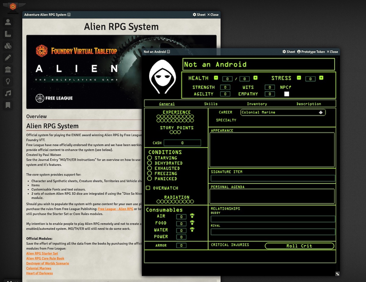Viewport: 366px width, 282px height.
Task: Click the Rival relationship field
Action: 273,232
